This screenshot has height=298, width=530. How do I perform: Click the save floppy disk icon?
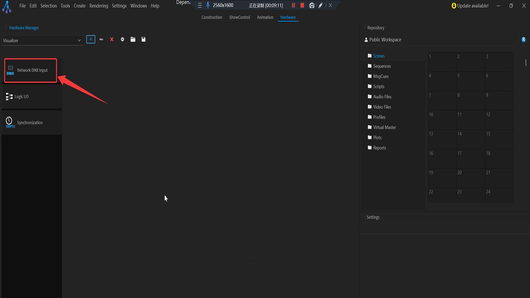(x=143, y=39)
